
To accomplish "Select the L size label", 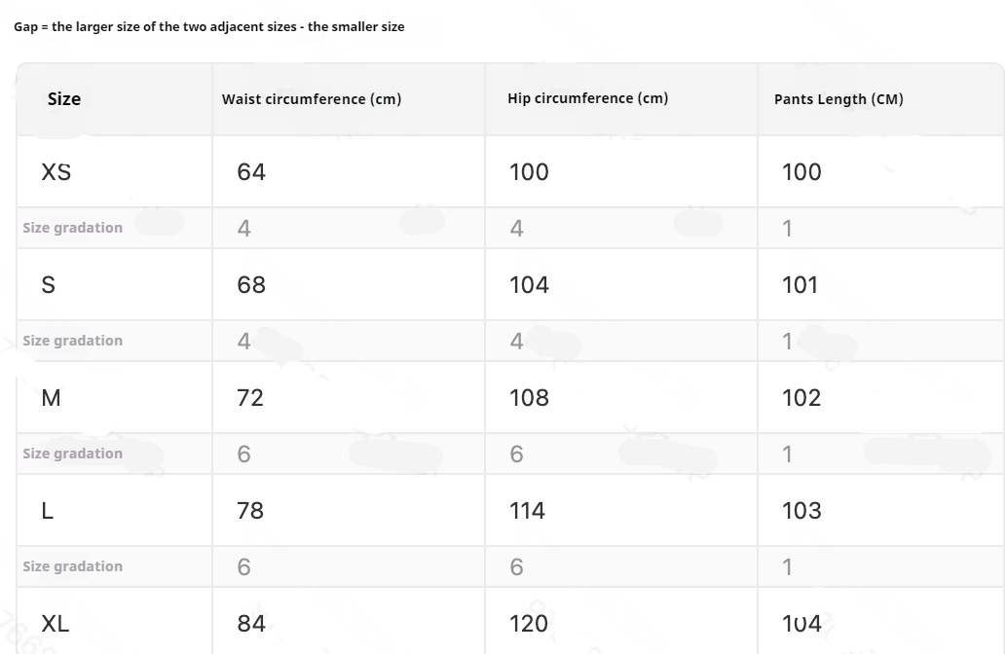I will click(48, 511).
